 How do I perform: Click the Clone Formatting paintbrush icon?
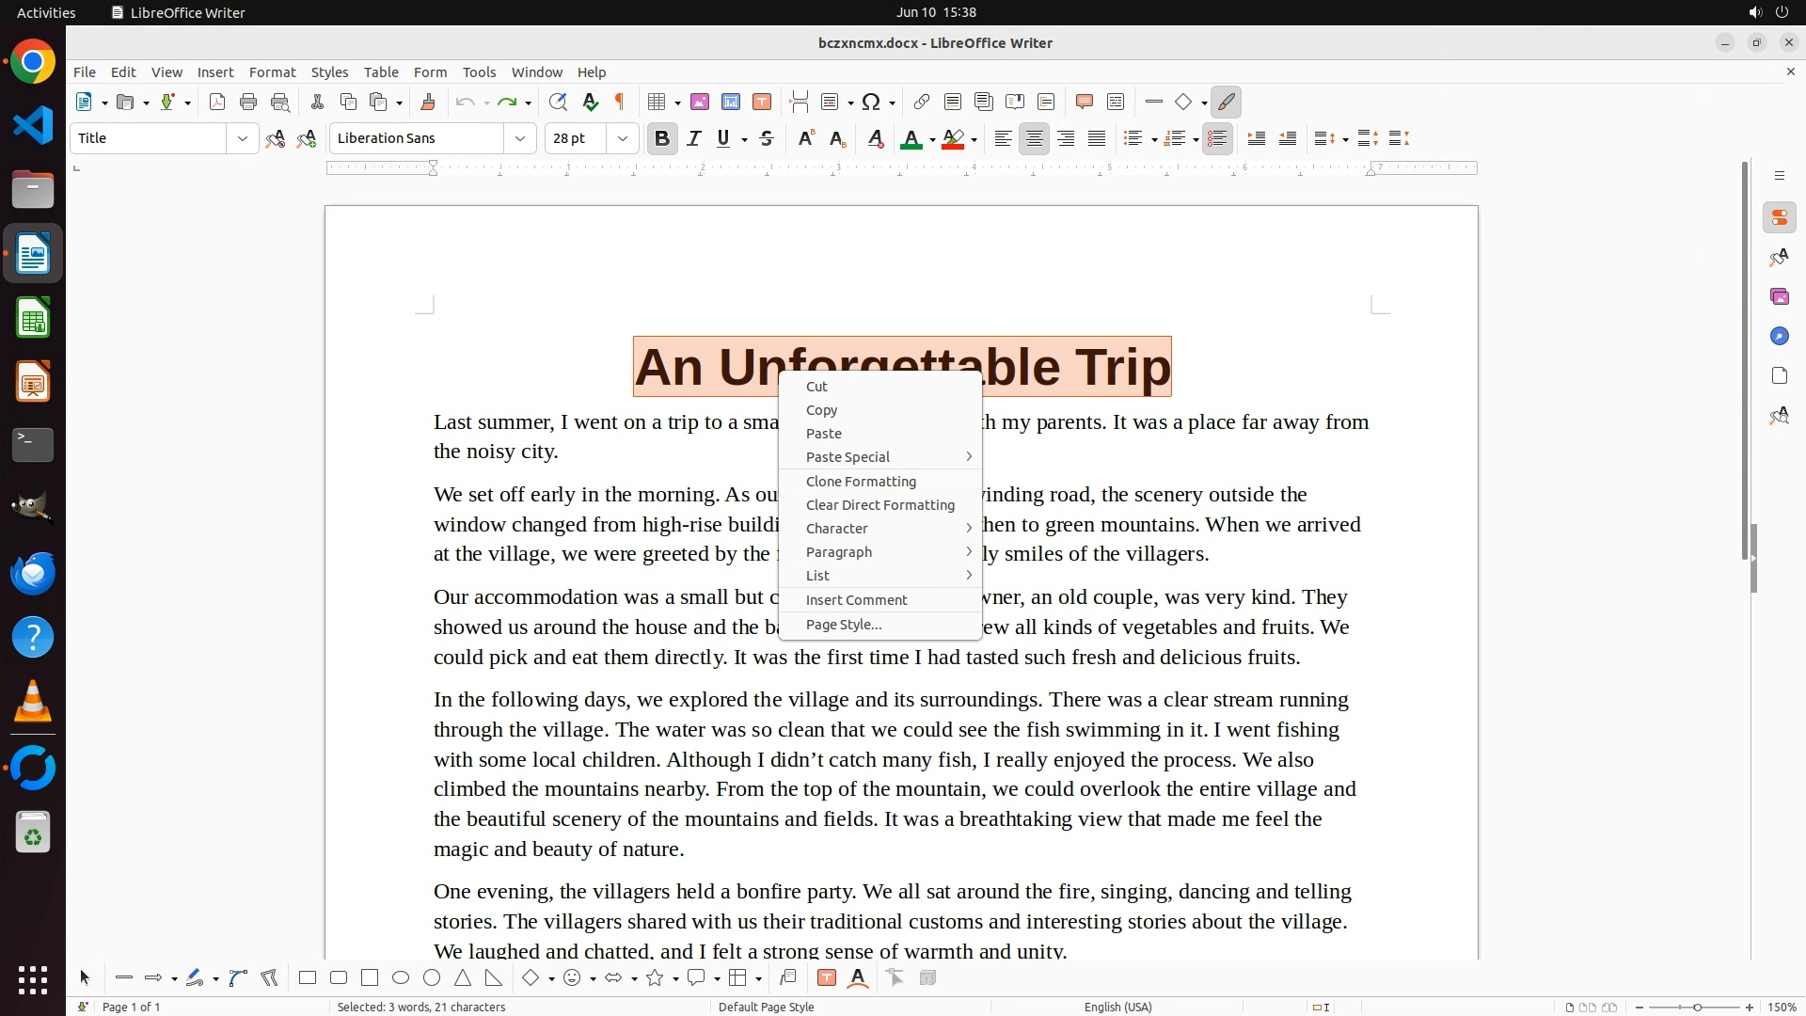[x=428, y=103]
